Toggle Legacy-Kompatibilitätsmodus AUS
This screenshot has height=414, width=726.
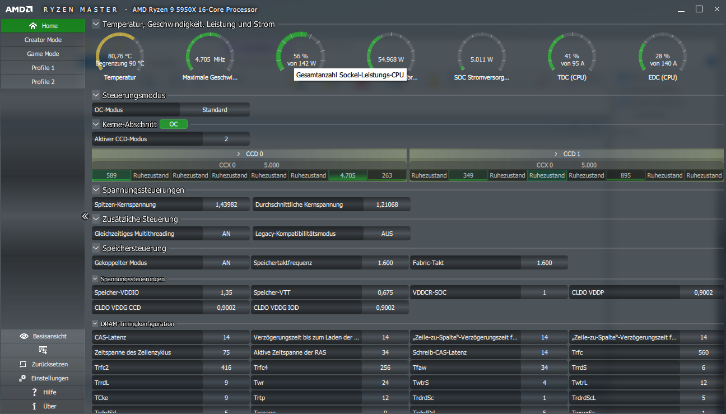tap(387, 234)
